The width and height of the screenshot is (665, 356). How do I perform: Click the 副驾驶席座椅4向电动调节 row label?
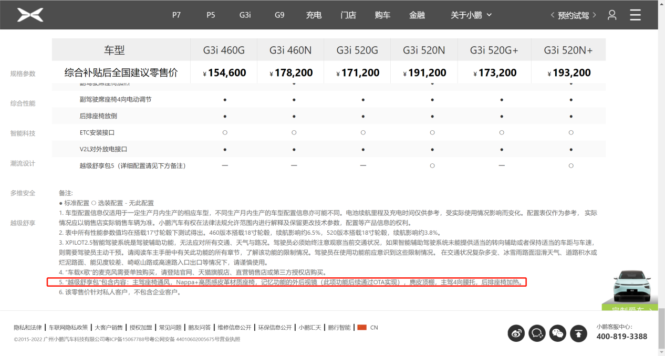coord(116,99)
